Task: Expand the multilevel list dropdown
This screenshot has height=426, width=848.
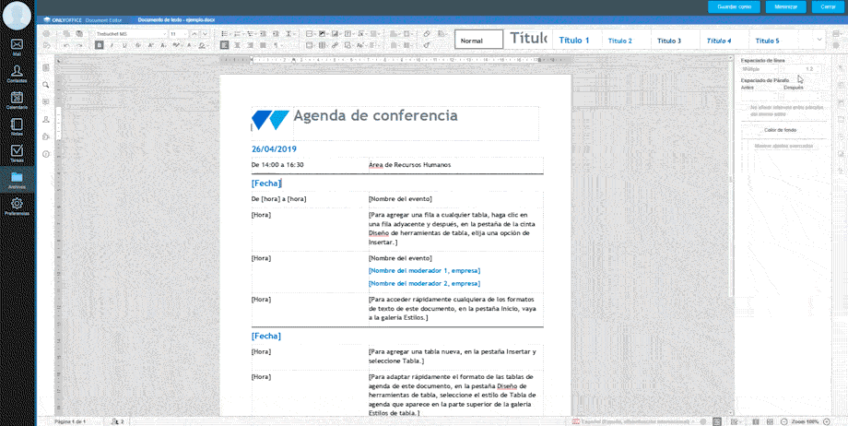Action: click(x=256, y=33)
